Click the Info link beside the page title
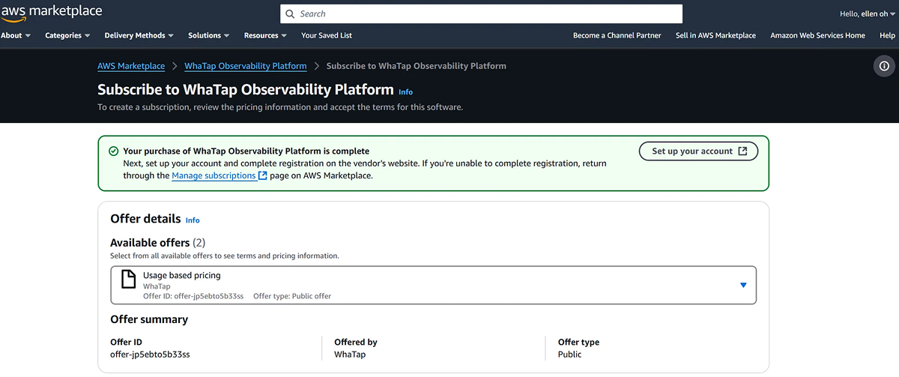 405,92
